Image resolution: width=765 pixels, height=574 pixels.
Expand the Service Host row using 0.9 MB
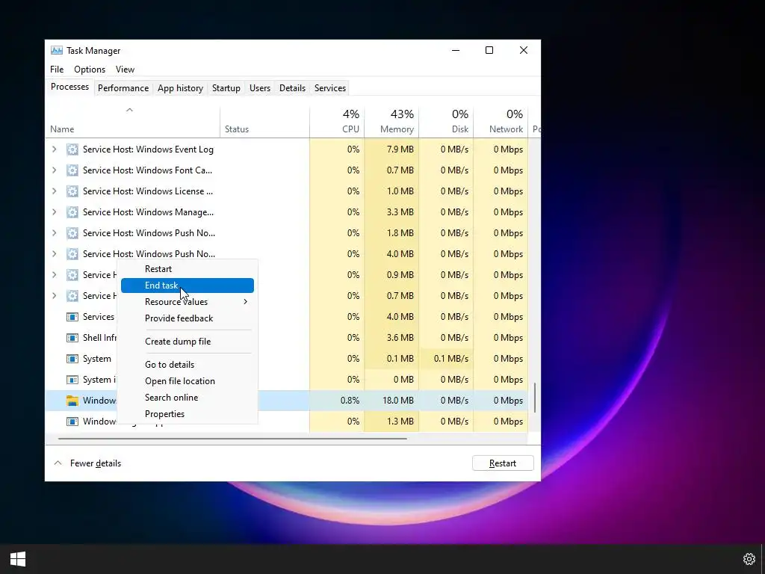54,275
